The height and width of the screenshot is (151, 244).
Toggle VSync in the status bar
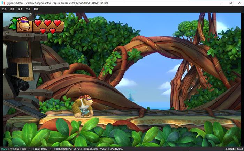4,149
